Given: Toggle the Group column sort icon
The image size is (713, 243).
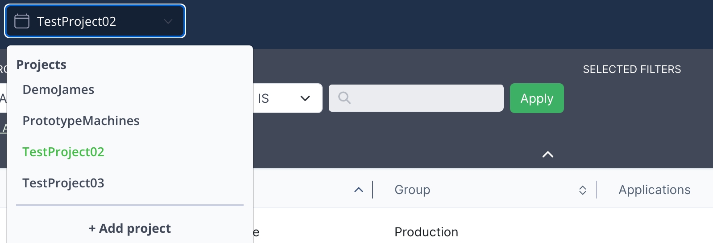Looking at the screenshot, I should (x=582, y=190).
